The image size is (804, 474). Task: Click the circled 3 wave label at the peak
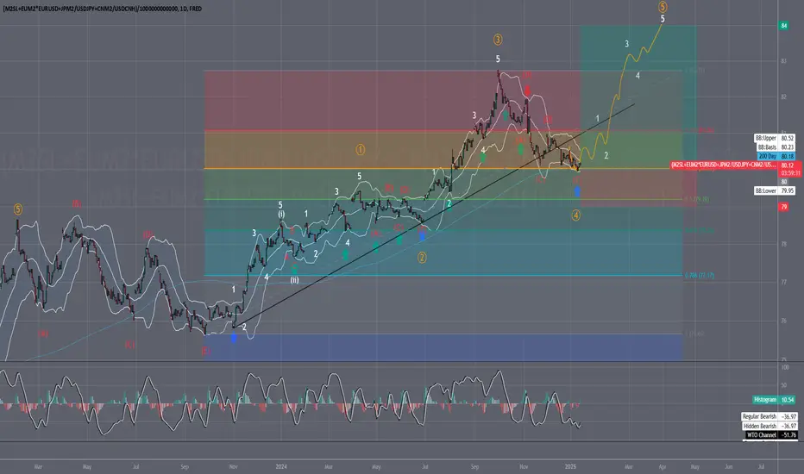(x=498, y=40)
